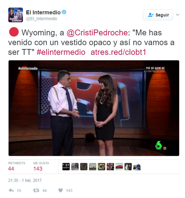Follow the account with Seguir button

[158, 15]
